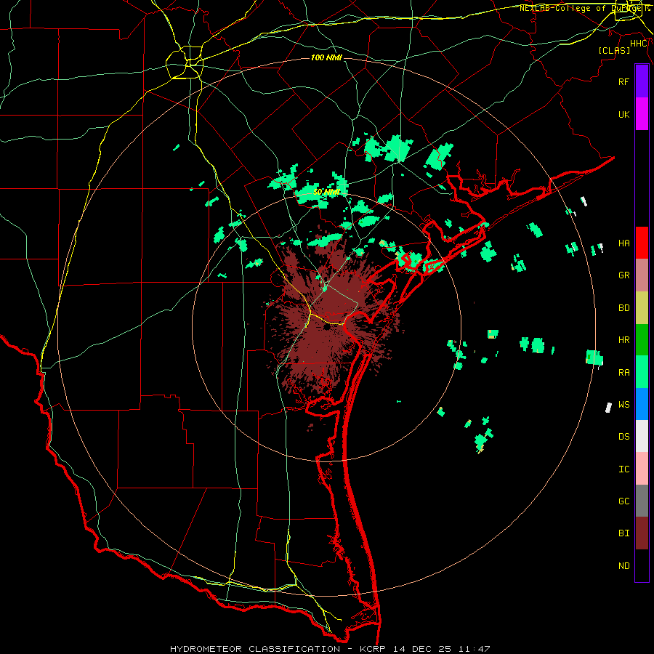Screen dimensions: 654x654
Task: Click the red HA legend color swatch
Action: click(x=642, y=243)
